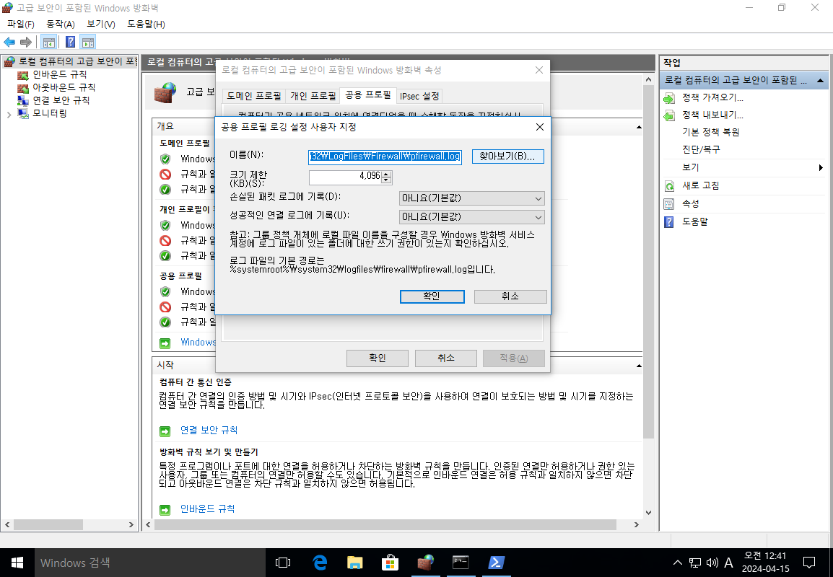Open 성공적인 연결 로그에 기록 dropdown

[x=472, y=217]
